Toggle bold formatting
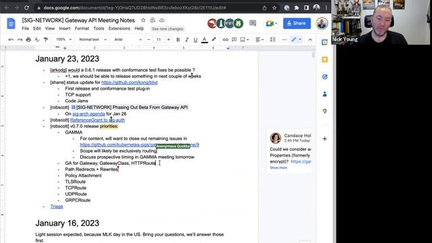The image size is (432, 243). coord(178,40)
